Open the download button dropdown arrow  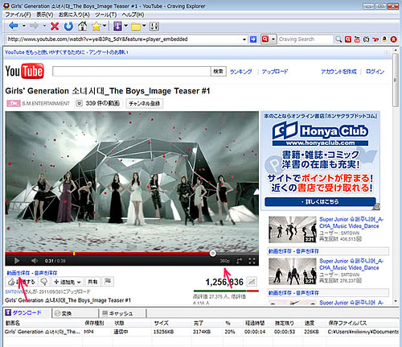click(125, 26)
